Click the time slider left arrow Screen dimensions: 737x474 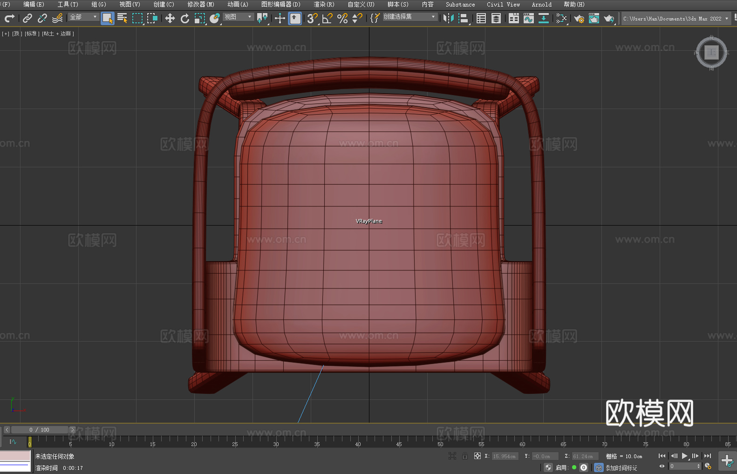tap(7, 430)
